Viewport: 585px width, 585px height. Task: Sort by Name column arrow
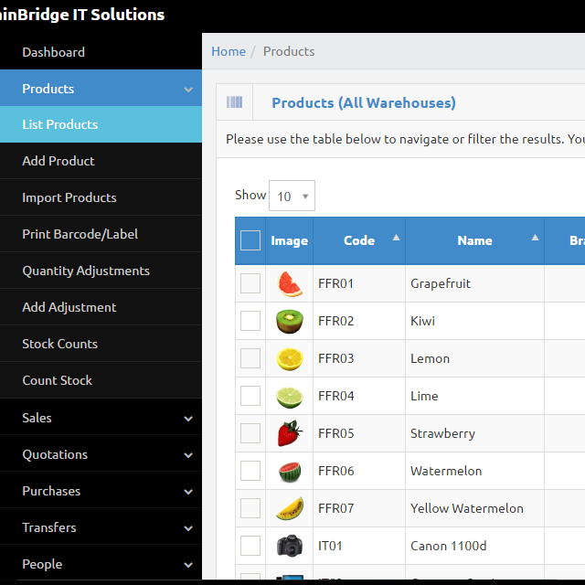(x=535, y=238)
